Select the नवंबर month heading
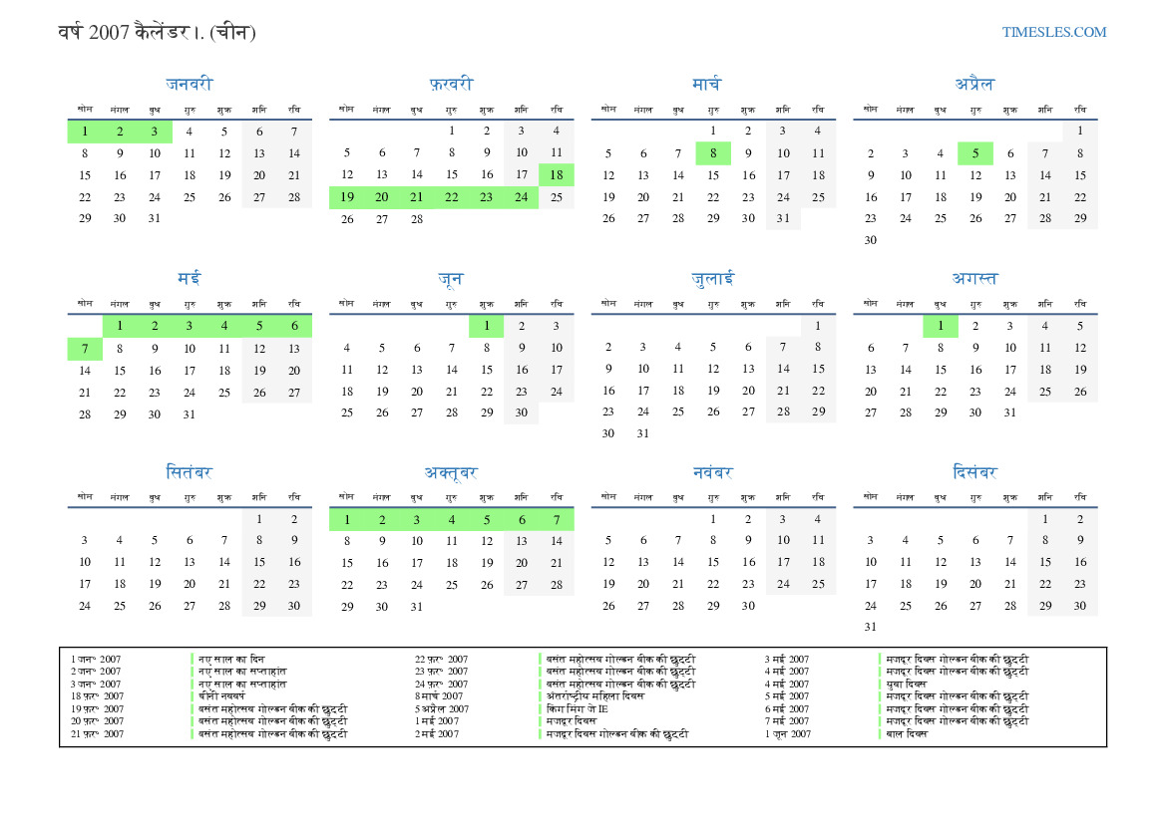The image size is (1166, 824). 712,472
